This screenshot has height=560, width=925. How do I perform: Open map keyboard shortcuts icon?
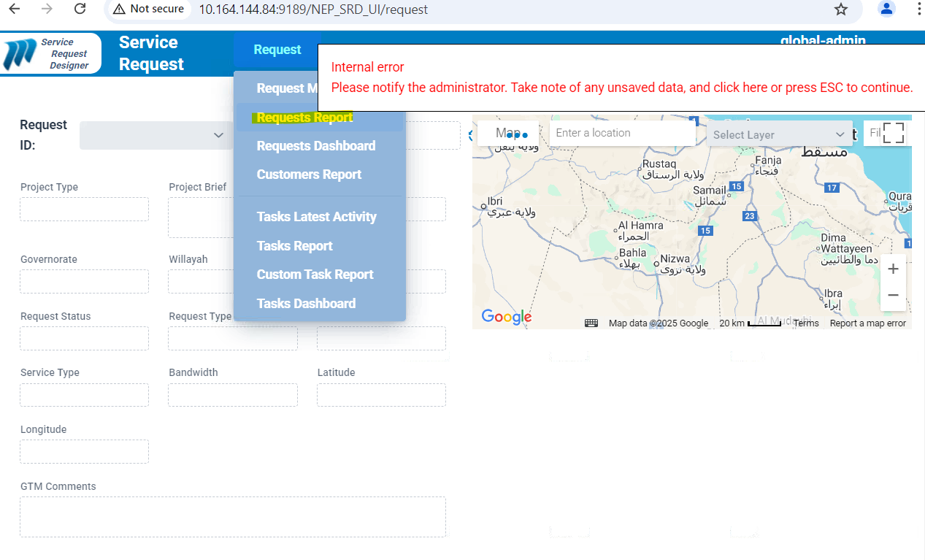pos(591,323)
